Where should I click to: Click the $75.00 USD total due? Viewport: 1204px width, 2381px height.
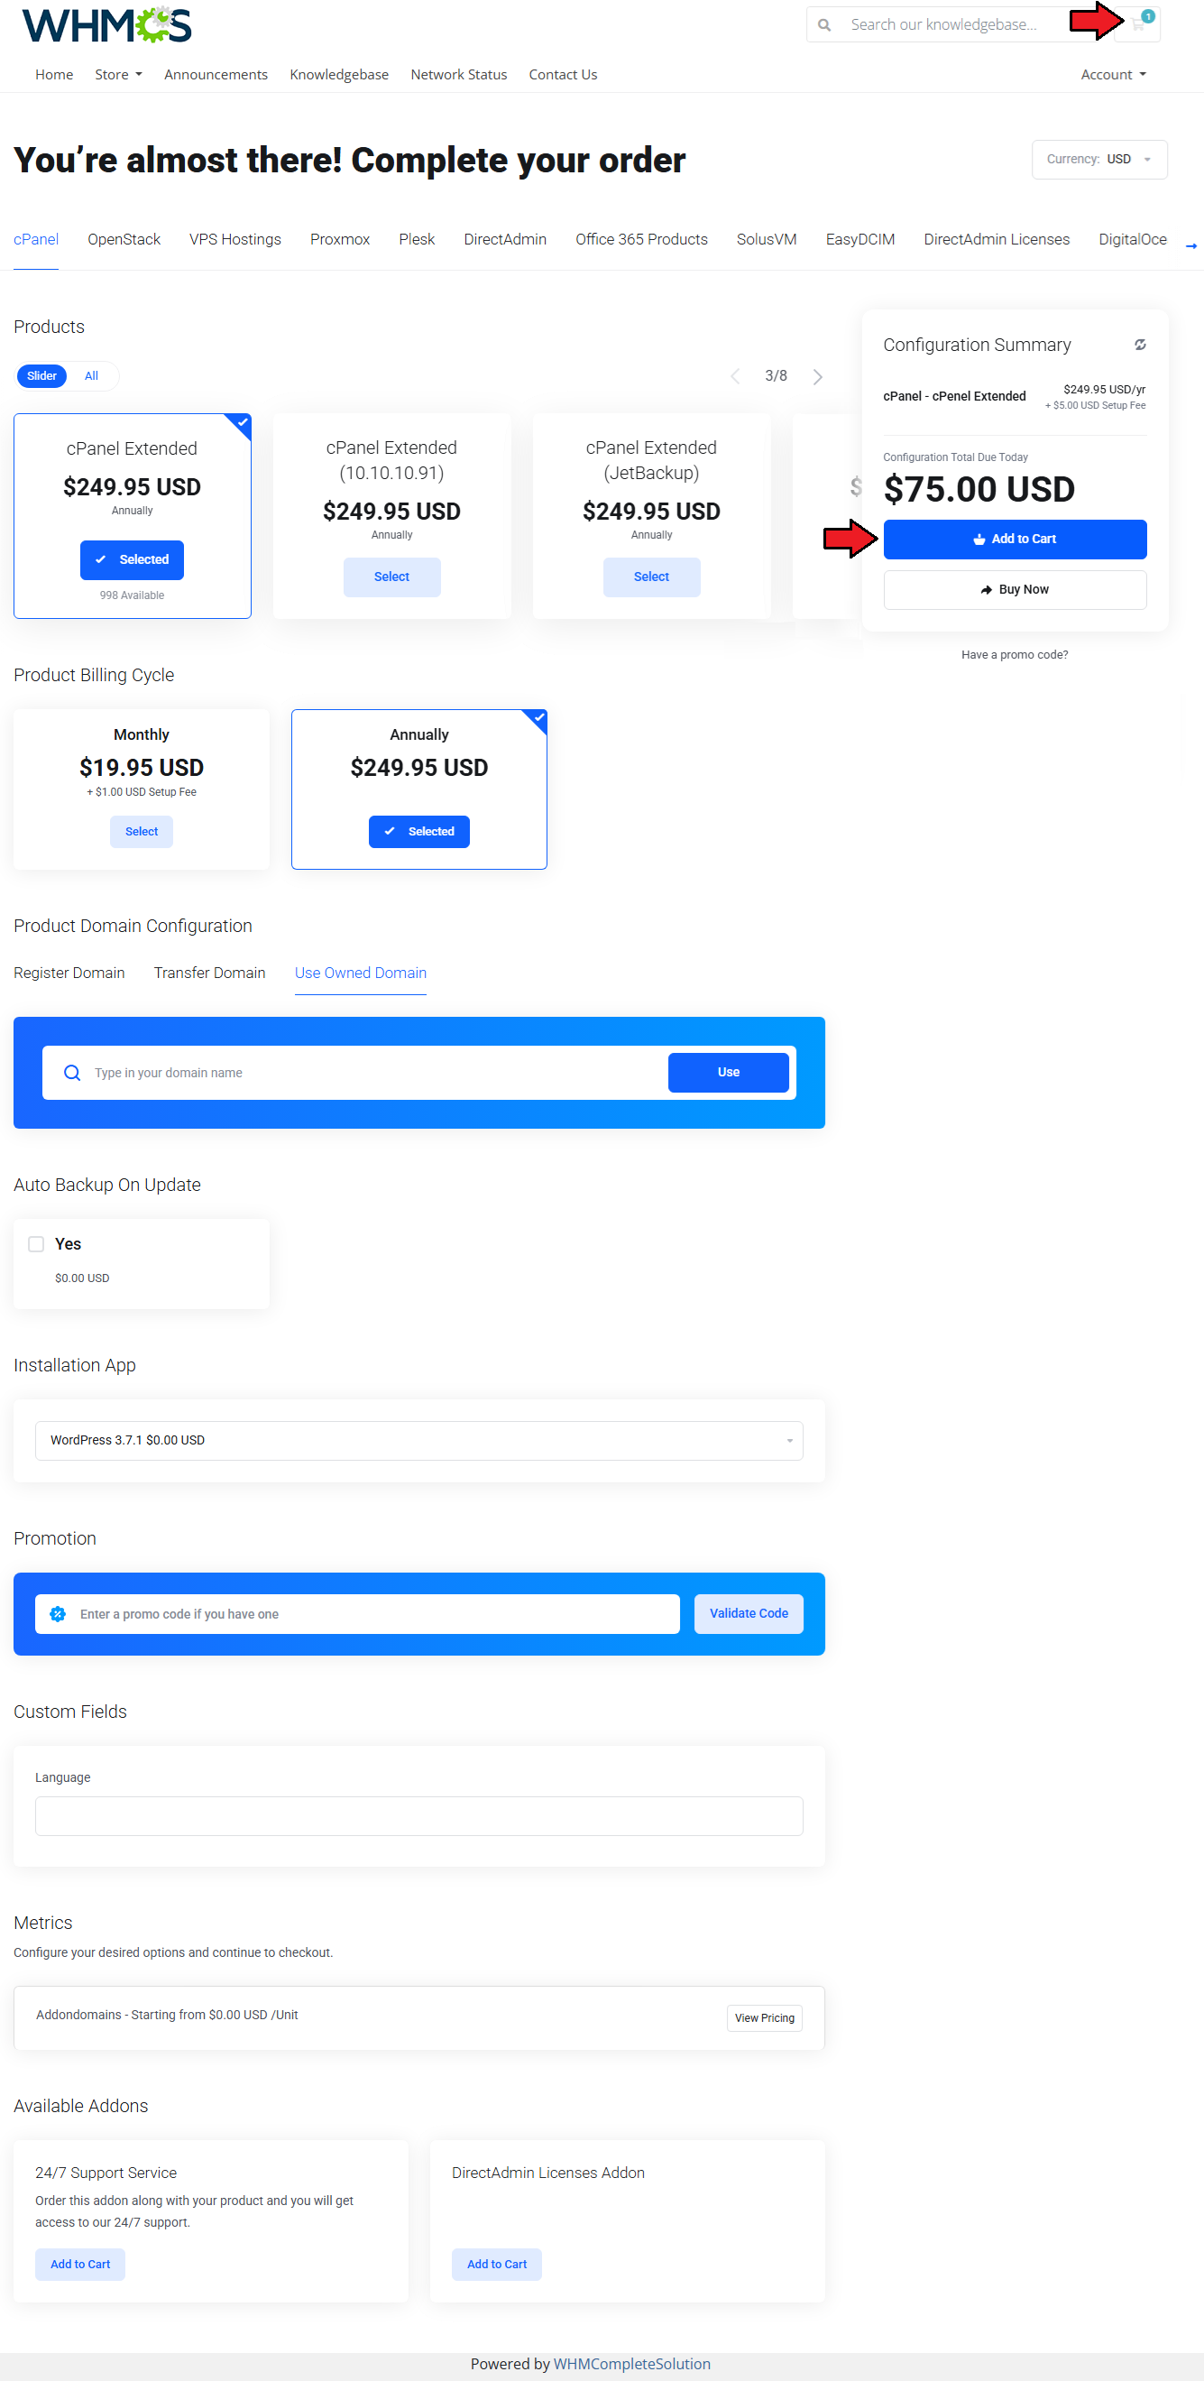pyautogui.click(x=979, y=489)
